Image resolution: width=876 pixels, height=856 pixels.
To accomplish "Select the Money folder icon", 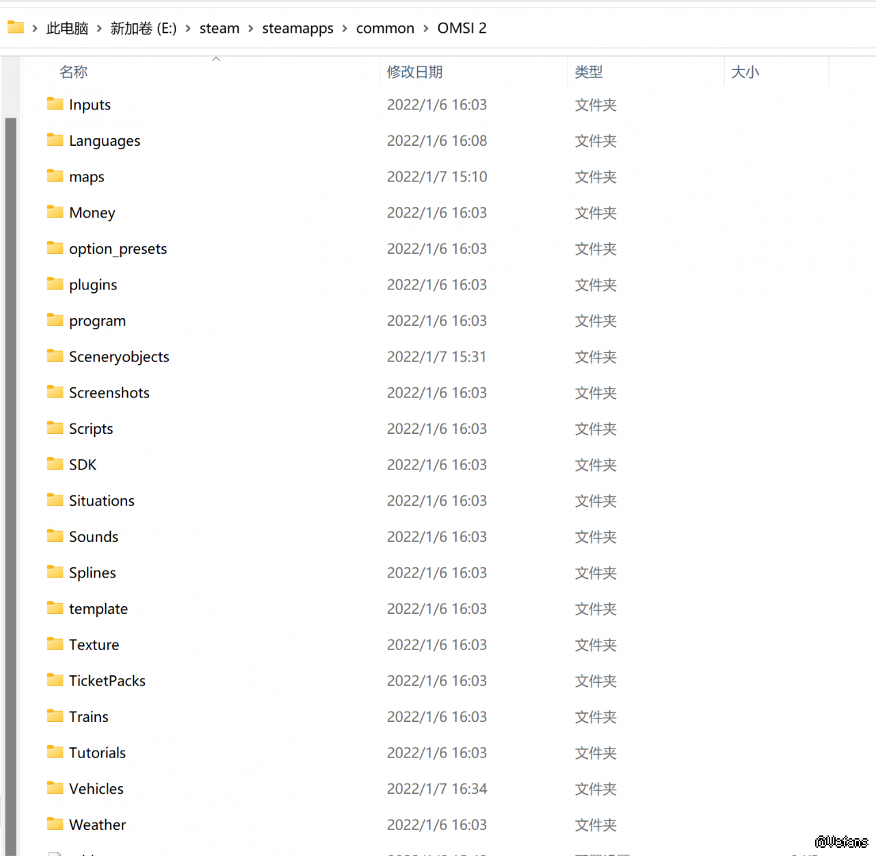I will click(x=55, y=212).
